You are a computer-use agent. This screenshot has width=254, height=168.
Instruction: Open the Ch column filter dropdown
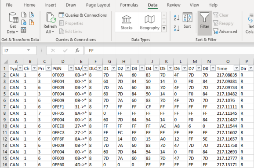click(x=34, y=68)
